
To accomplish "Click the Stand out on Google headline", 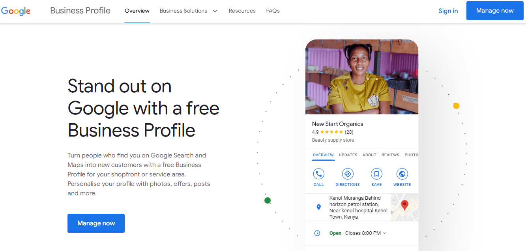I will click(x=143, y=108).
